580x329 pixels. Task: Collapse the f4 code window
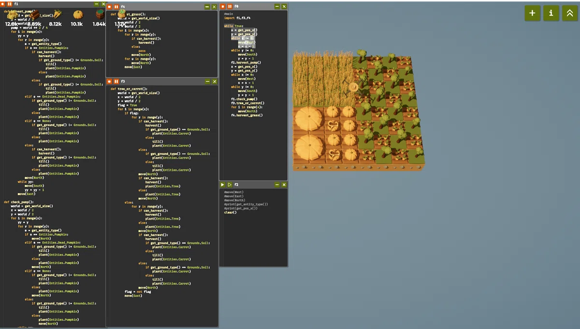207,7
